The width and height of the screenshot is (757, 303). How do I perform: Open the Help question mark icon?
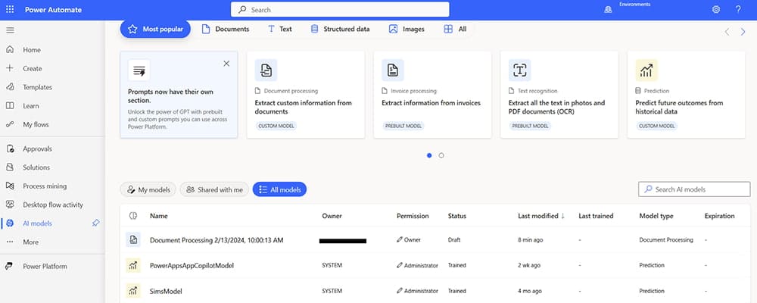pyautogui.click(x=738, y=10)
